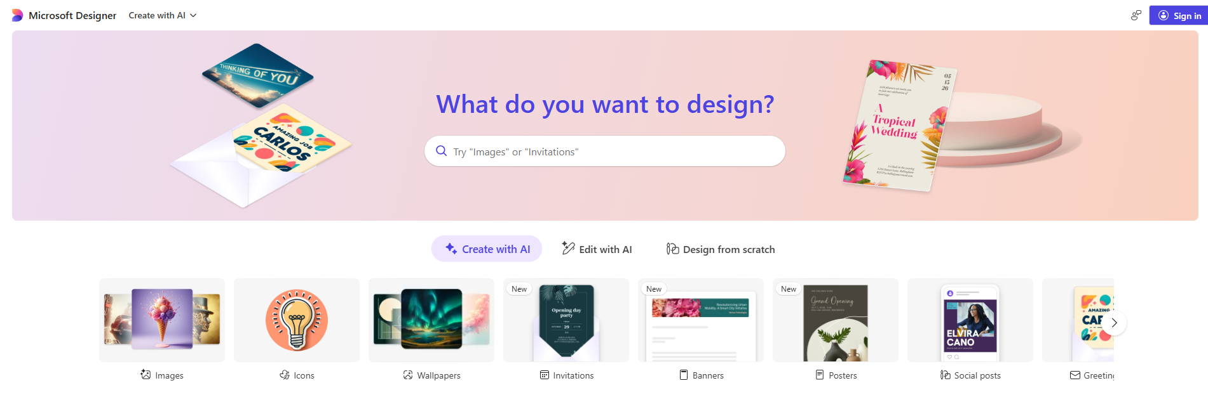Open the feedback icon beside Sign in
This screenshot has height=409, width=1208.
[1136, 15]
